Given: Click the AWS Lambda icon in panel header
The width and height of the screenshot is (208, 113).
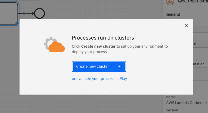Looking at the screenshot, I should (170, 2).
